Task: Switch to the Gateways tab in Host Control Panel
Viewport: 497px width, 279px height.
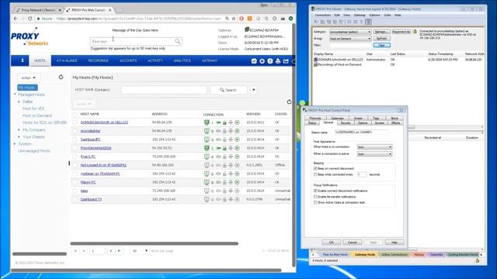Action: 337,118
